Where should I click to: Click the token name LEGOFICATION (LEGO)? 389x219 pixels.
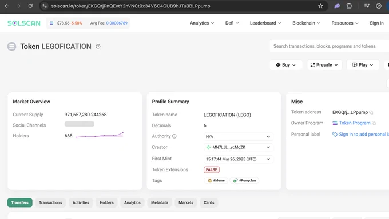tap(227, 115)
